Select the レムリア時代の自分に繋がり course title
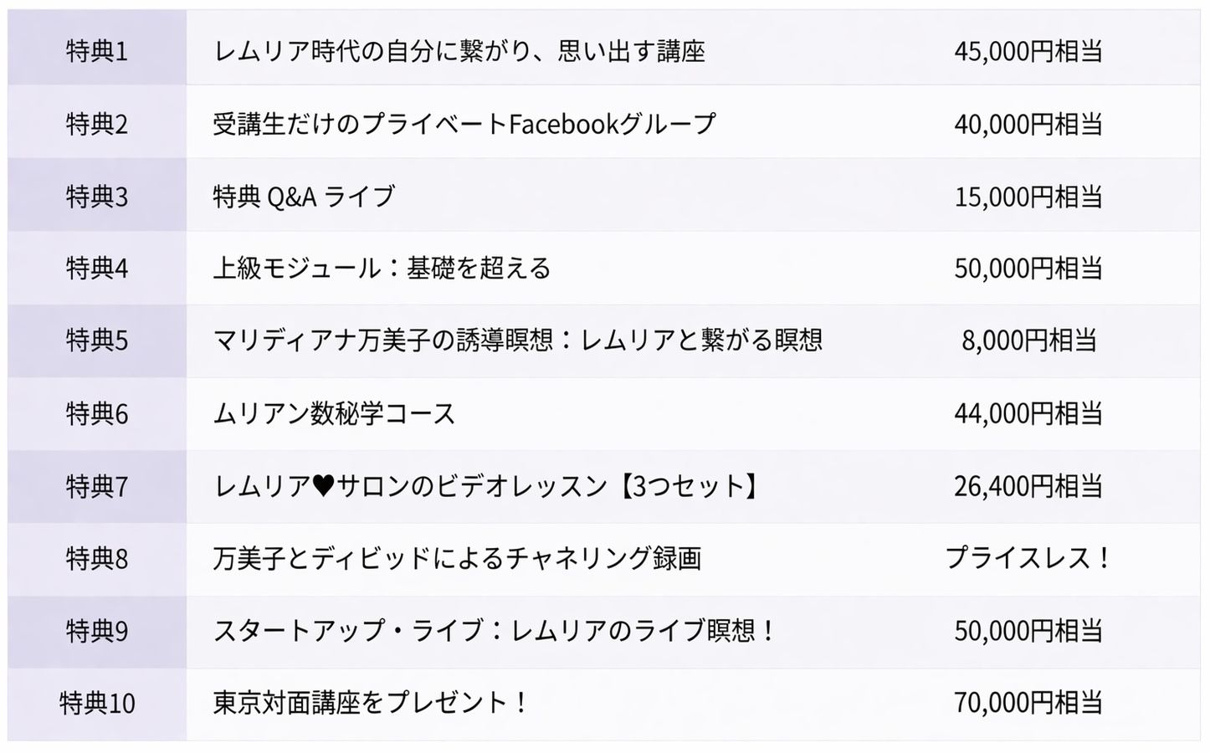This screenshot has height=753, width=1210. click(459, 52)
